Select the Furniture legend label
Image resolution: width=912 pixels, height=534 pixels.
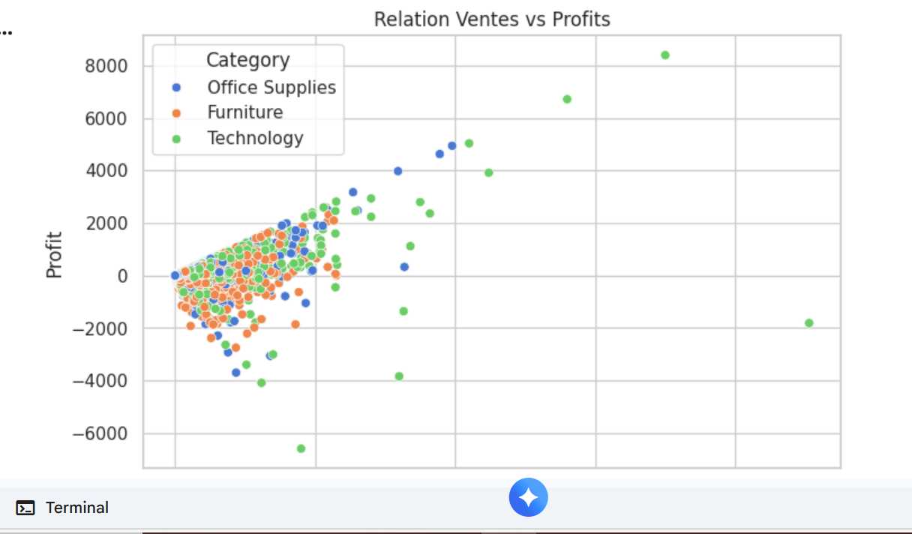[x=245, y=112]
